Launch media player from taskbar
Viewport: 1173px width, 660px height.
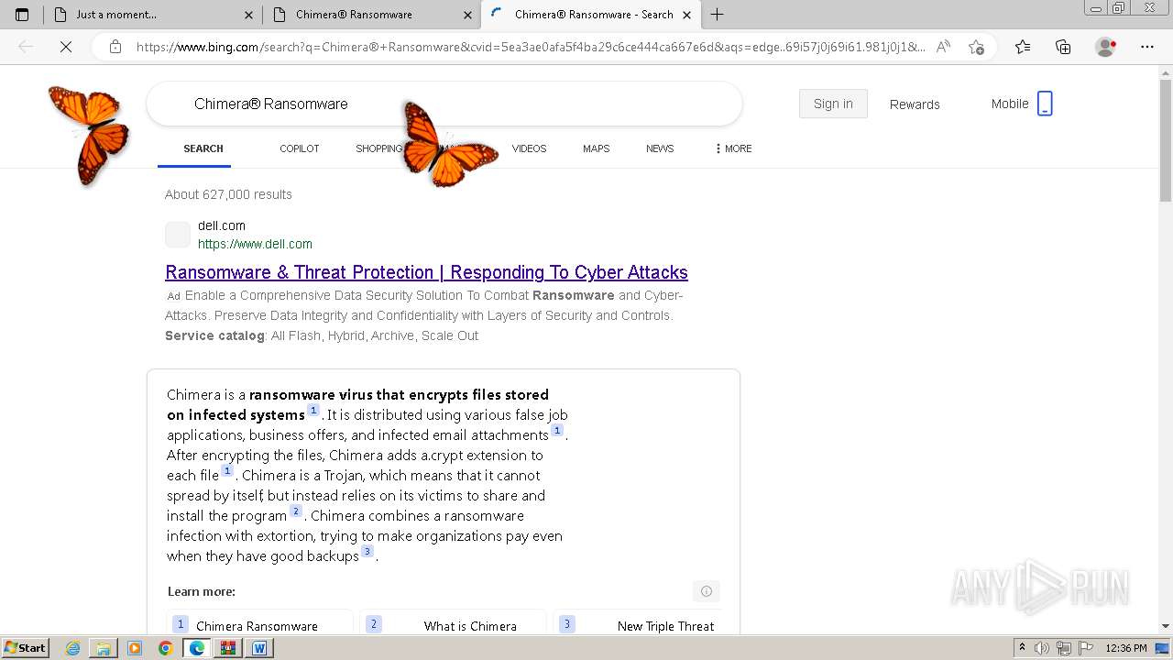(x=135, y=648)
